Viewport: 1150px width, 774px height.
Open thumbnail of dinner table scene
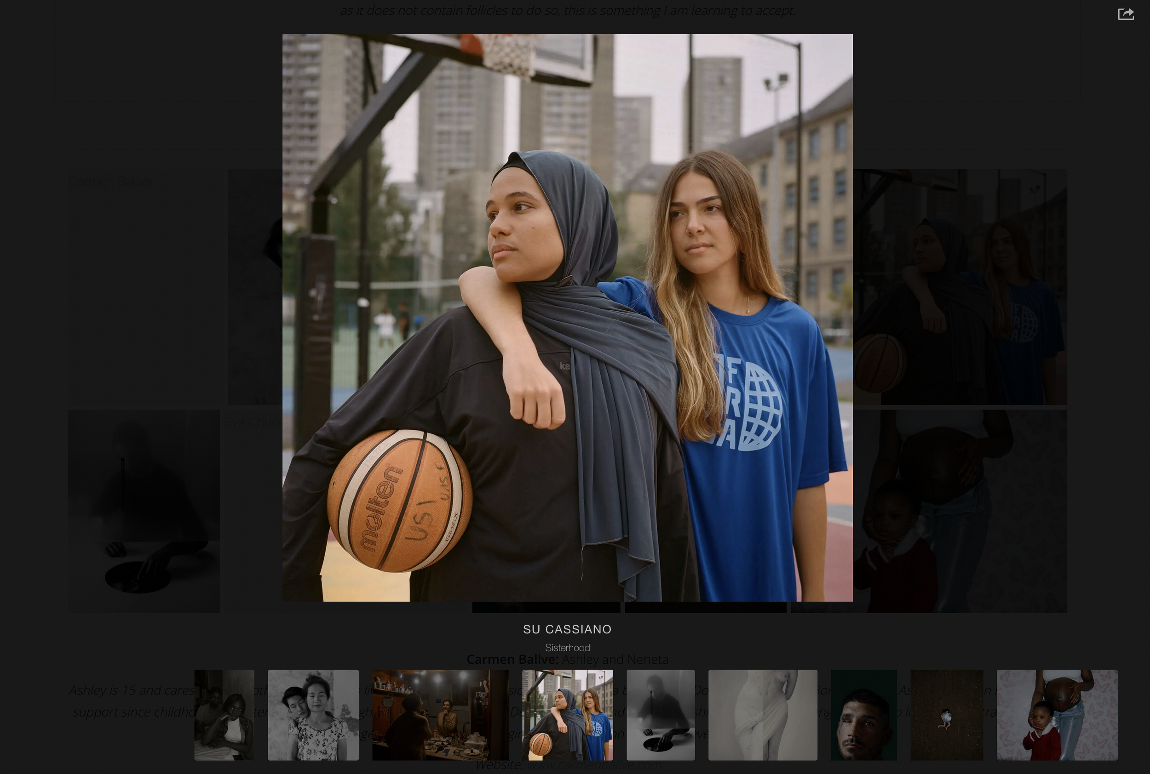tap(440, 714)
